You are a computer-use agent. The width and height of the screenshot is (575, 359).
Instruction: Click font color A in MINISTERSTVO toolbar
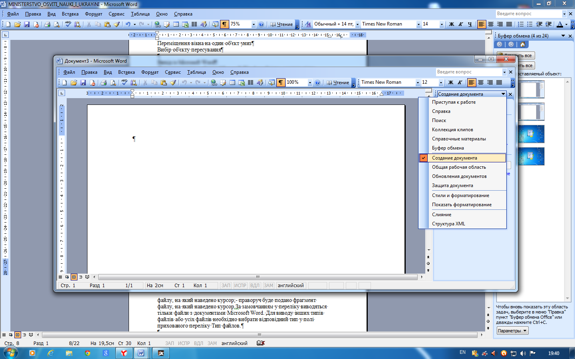point(560,24)
